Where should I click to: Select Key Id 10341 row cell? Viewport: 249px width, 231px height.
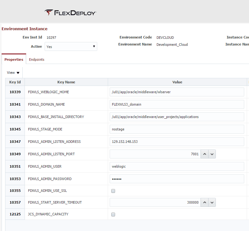point(15,104)
